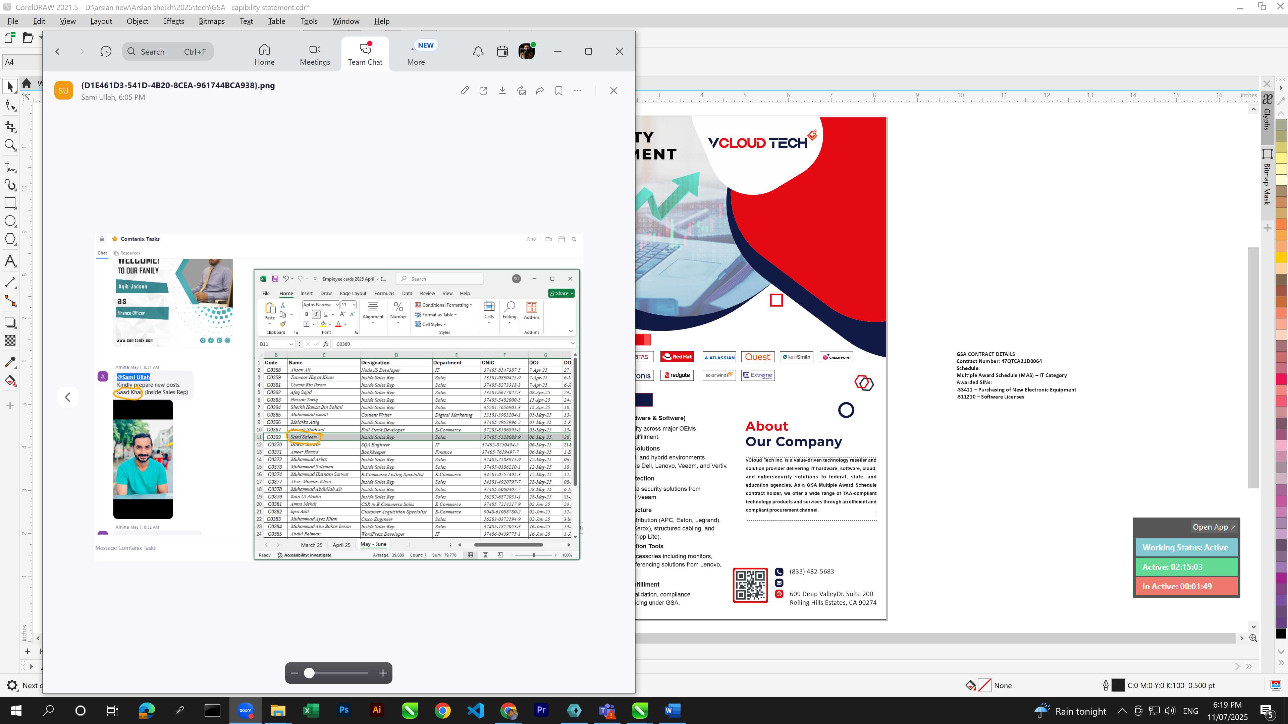Select the Drop Shadow tool

point(10,322)
